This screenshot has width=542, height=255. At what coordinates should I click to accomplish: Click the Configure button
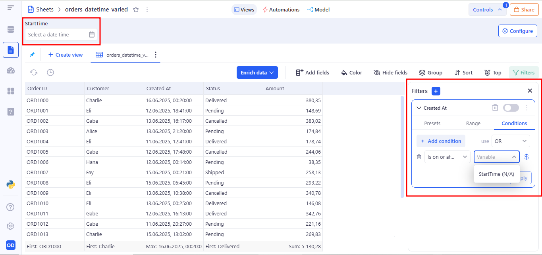click(517, 31)
